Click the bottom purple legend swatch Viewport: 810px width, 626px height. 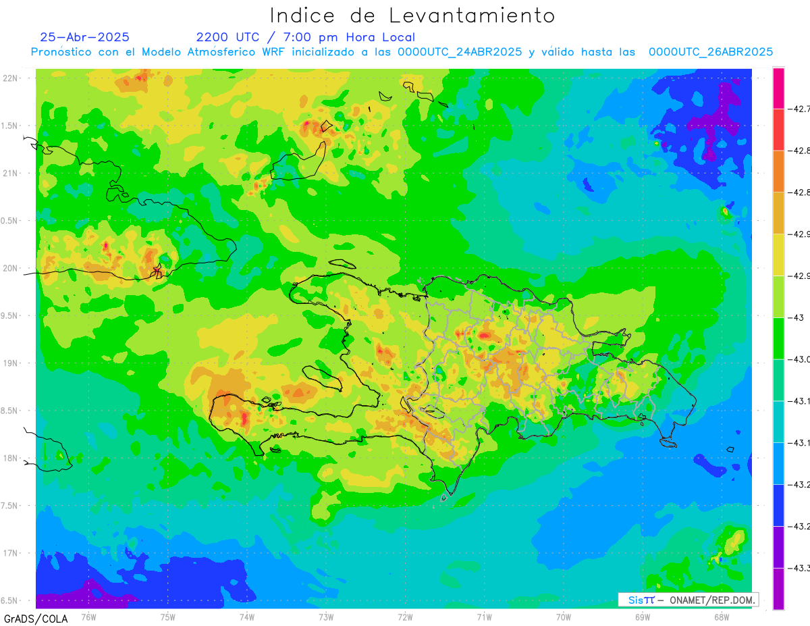(x=778, y=588)
